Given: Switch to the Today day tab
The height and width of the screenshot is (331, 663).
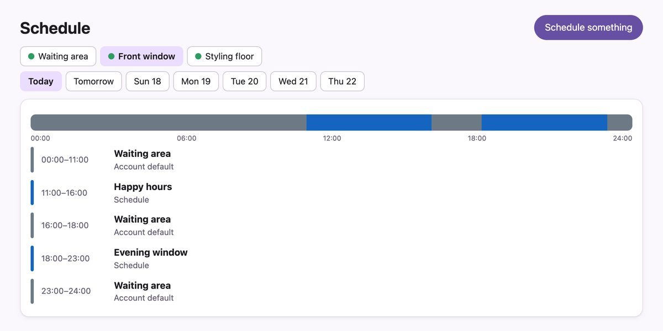Looking at the screenshot, I should (x=41, y=81).
